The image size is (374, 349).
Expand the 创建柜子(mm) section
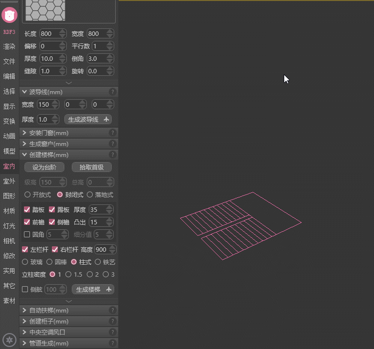coord(24,321)
